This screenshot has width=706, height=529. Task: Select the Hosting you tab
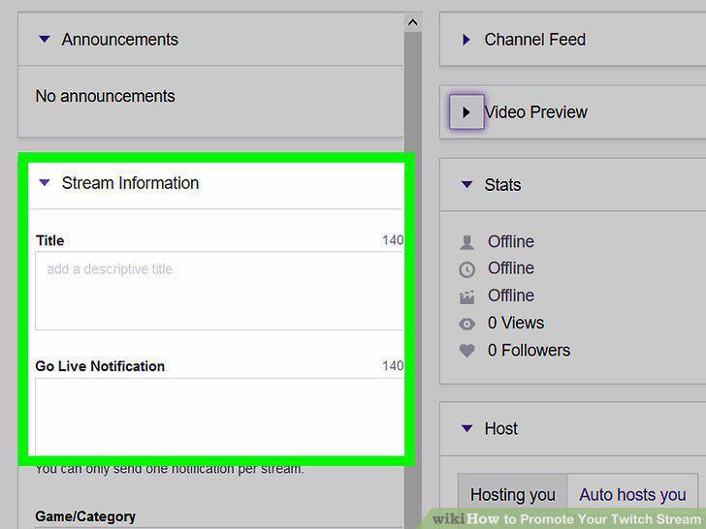tap(512, 495)
